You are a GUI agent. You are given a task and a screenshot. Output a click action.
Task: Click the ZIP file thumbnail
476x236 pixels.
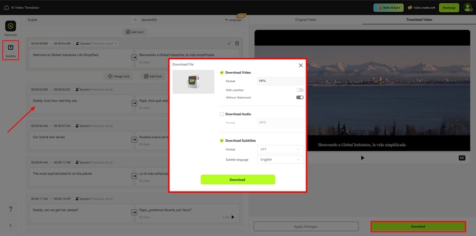coord(193,82)
